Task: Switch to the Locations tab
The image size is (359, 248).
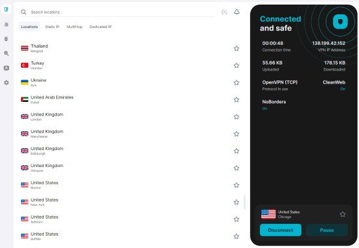Action: pos(29,27)
